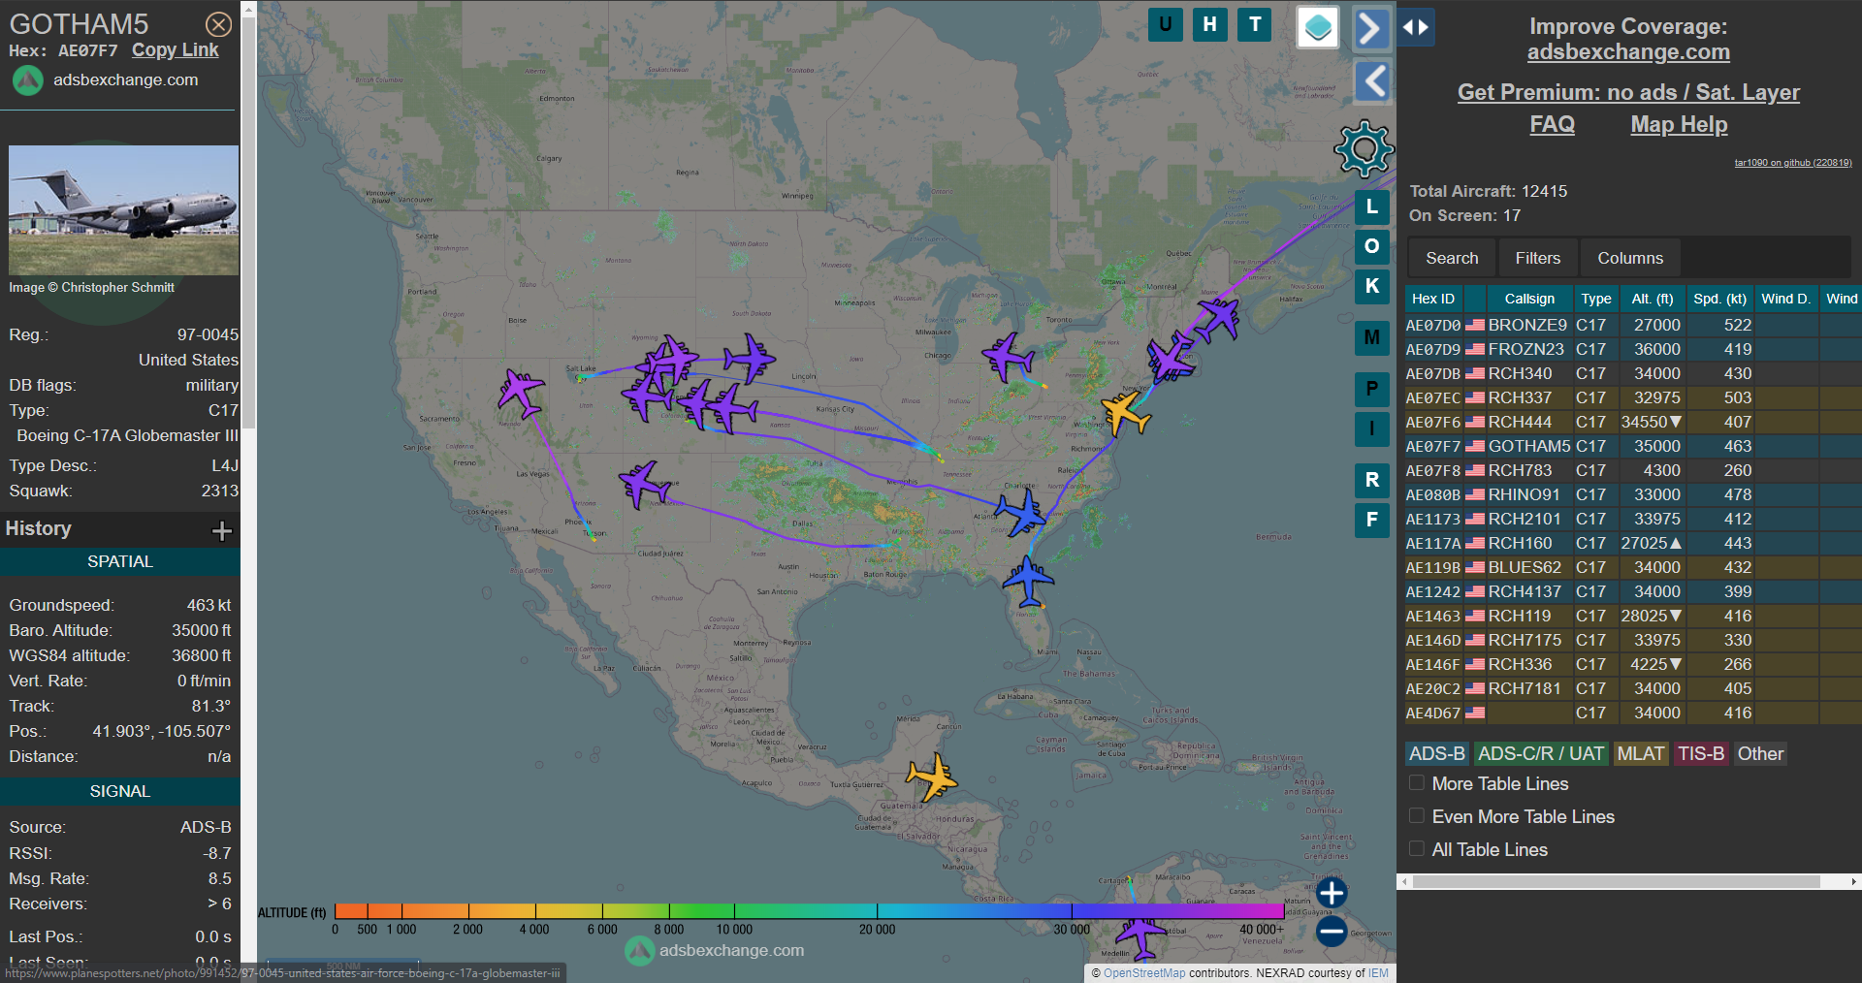This screenshot has width=1862, height=983.
Task: Copy Link for GOTHAM5
Action: point(176,50)
